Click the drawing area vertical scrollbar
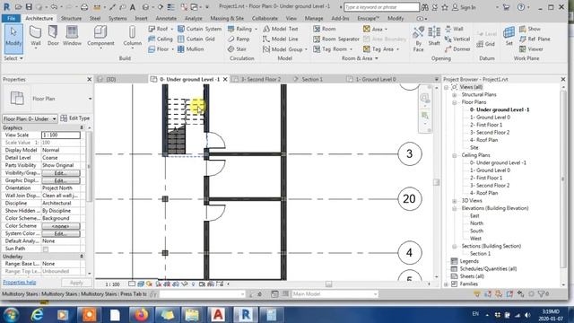The height and width of the screenshot is (323, 574). [x=437, y=182]
